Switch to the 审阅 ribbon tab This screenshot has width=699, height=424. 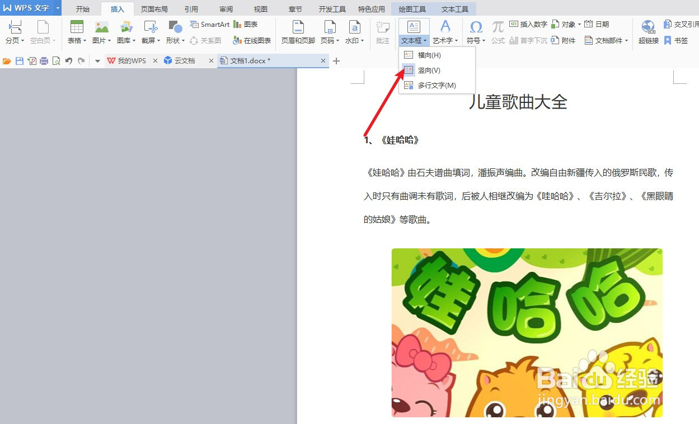point(226,10)
